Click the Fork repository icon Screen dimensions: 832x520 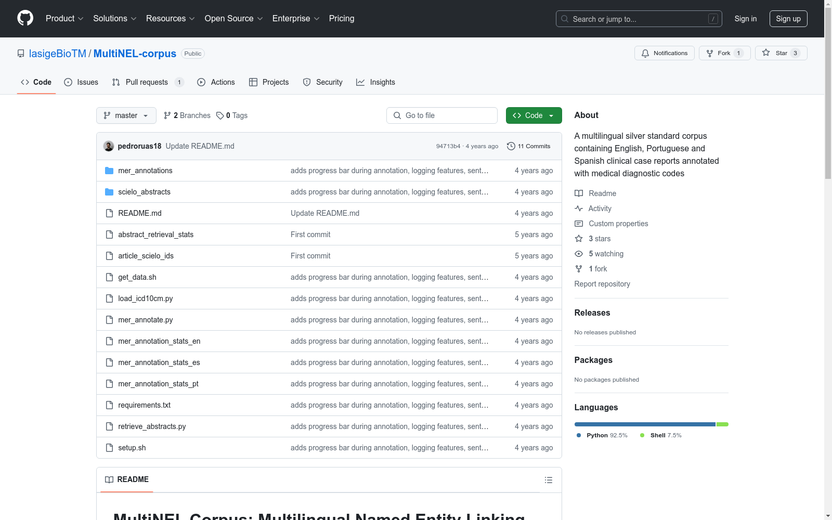click(x=710, y=53)
